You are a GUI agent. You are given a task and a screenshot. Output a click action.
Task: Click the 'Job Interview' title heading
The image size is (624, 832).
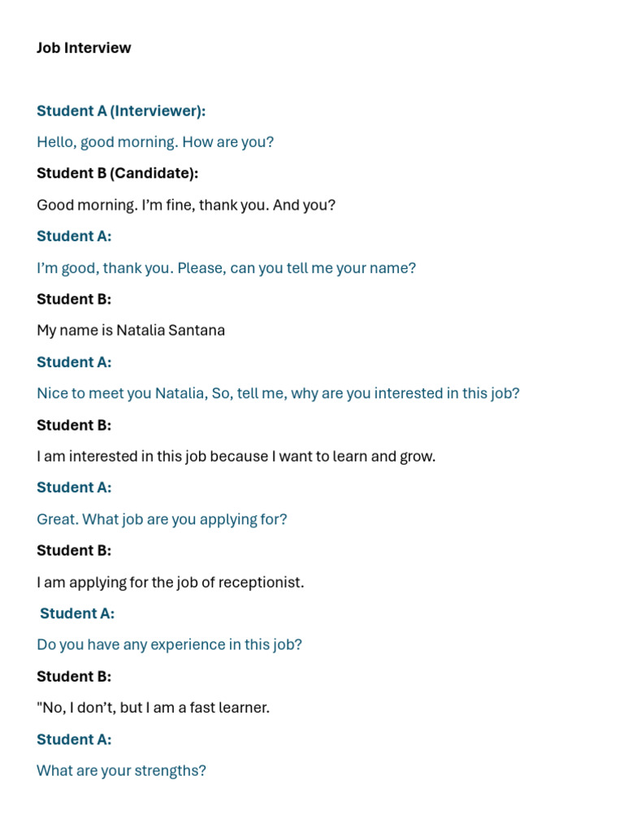[x=84, y=48]
